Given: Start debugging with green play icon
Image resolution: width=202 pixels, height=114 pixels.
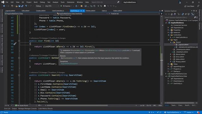Looking at the screenshot, I should coord(61,6).
